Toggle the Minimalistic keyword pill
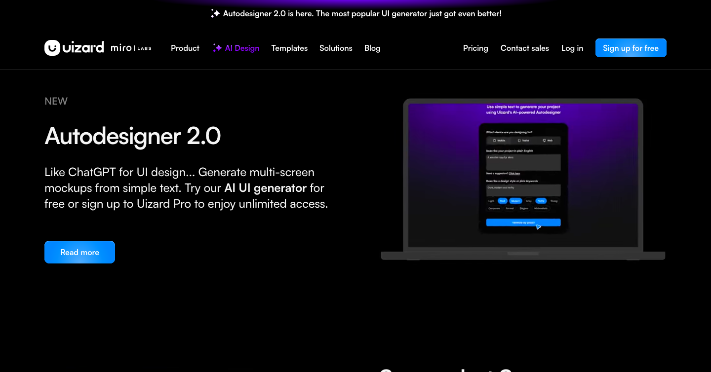The height and width of the screenshot is (372, 711). 541,208
